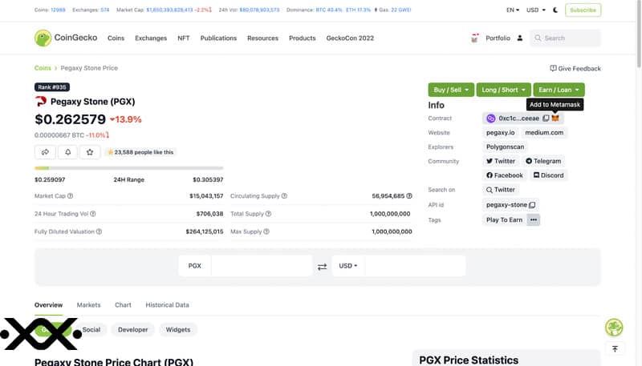Screen dimensions: 642x366
Task: Click the Pegaxy Stone coin logo
Action: click(41, 101)
